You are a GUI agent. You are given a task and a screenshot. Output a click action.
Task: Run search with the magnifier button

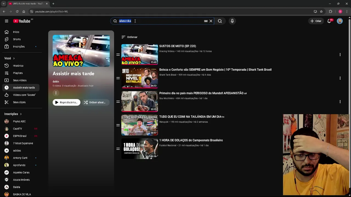tap(220, 21)
